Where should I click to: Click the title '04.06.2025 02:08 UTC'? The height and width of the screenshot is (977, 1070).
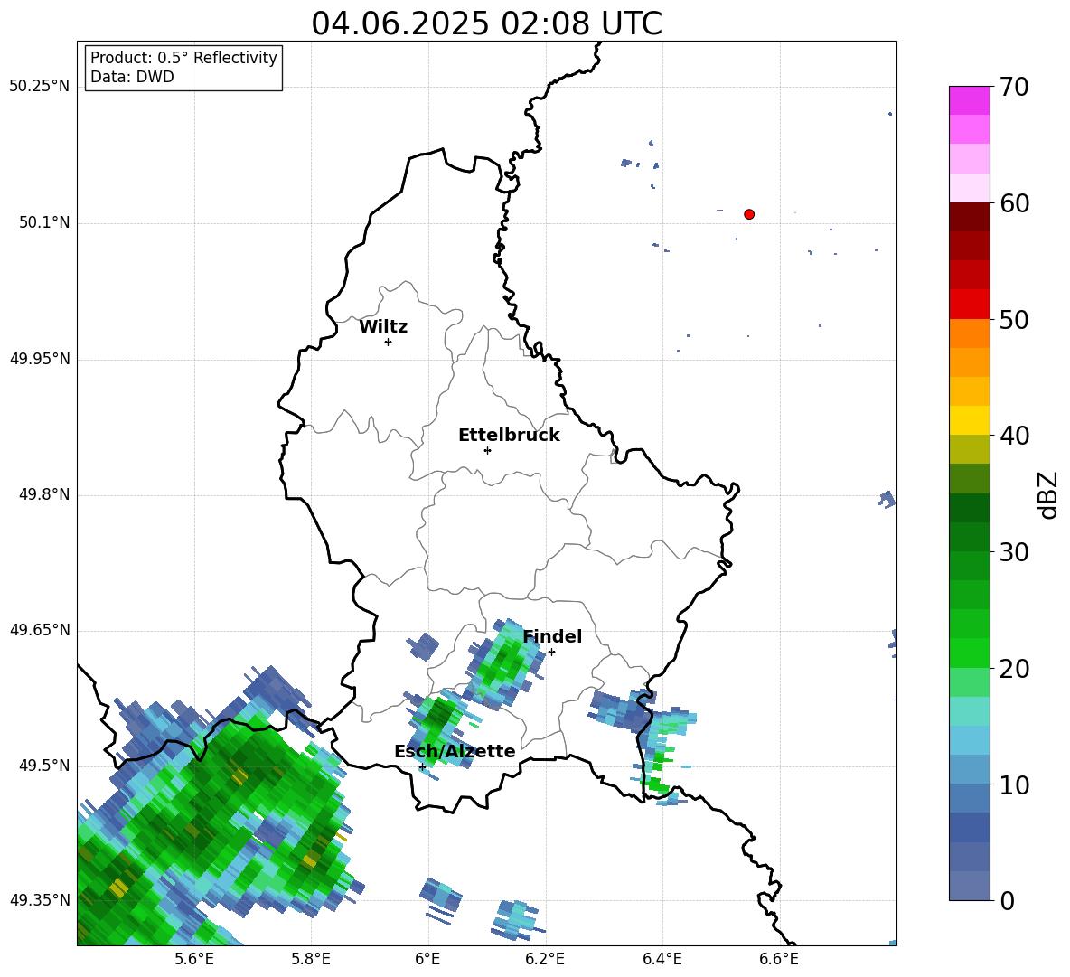[x=486, y=23]
